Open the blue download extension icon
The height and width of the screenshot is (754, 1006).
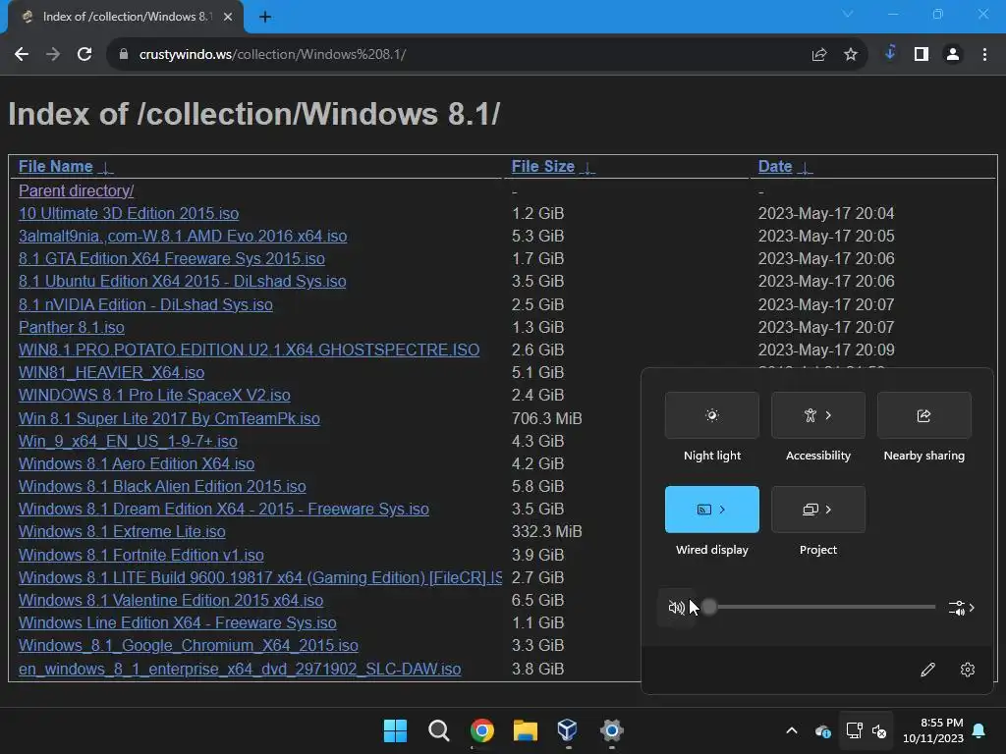[x=890, y=53]
